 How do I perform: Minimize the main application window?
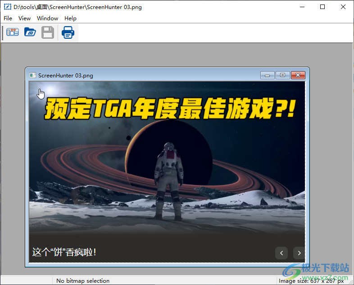(302, 7)
